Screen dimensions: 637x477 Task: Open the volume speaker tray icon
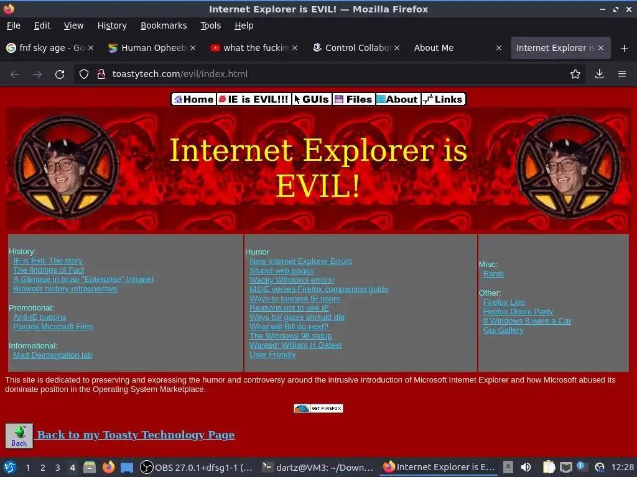pos(526,467)
